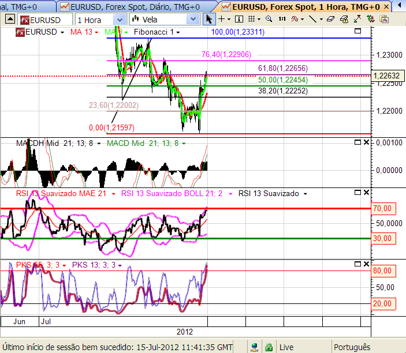Screen dimensions: 406x353
Task: Close the MACD indicator panel
Action: [366, 142]
